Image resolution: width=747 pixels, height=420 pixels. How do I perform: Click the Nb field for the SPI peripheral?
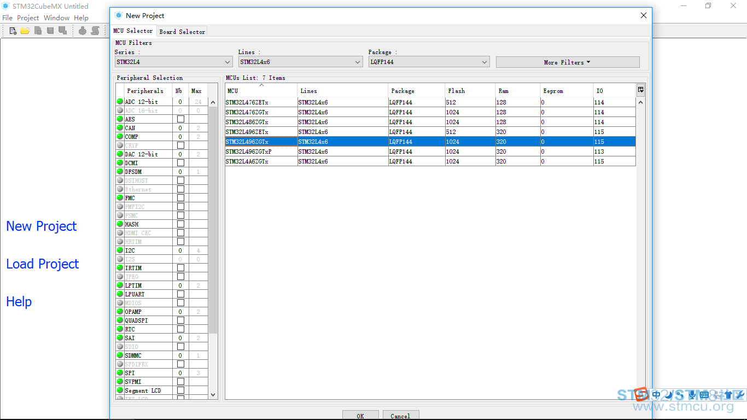click(180, 374)
